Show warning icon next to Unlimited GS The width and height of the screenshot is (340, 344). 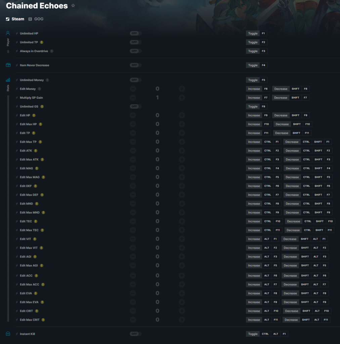42,106
